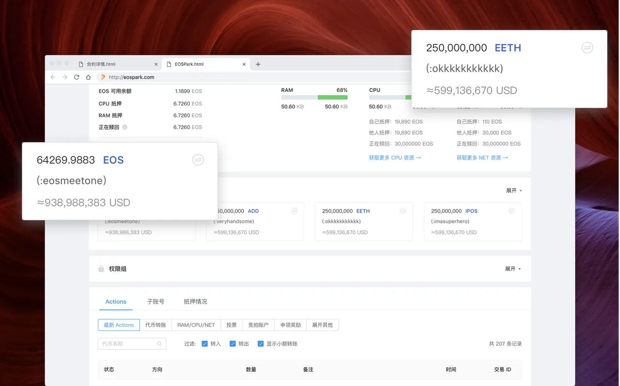This screenshot has width=620, height=386.
Task: Click the IPOS token symbol link
Action: [471, 211]
